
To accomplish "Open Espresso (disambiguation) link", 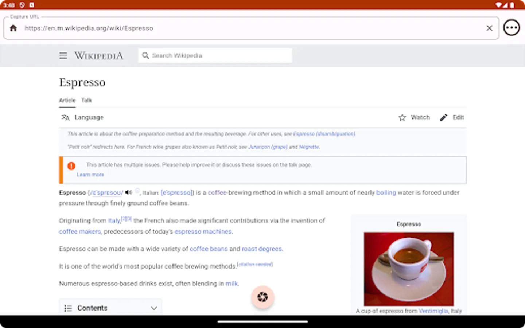I will pos(324,134).
